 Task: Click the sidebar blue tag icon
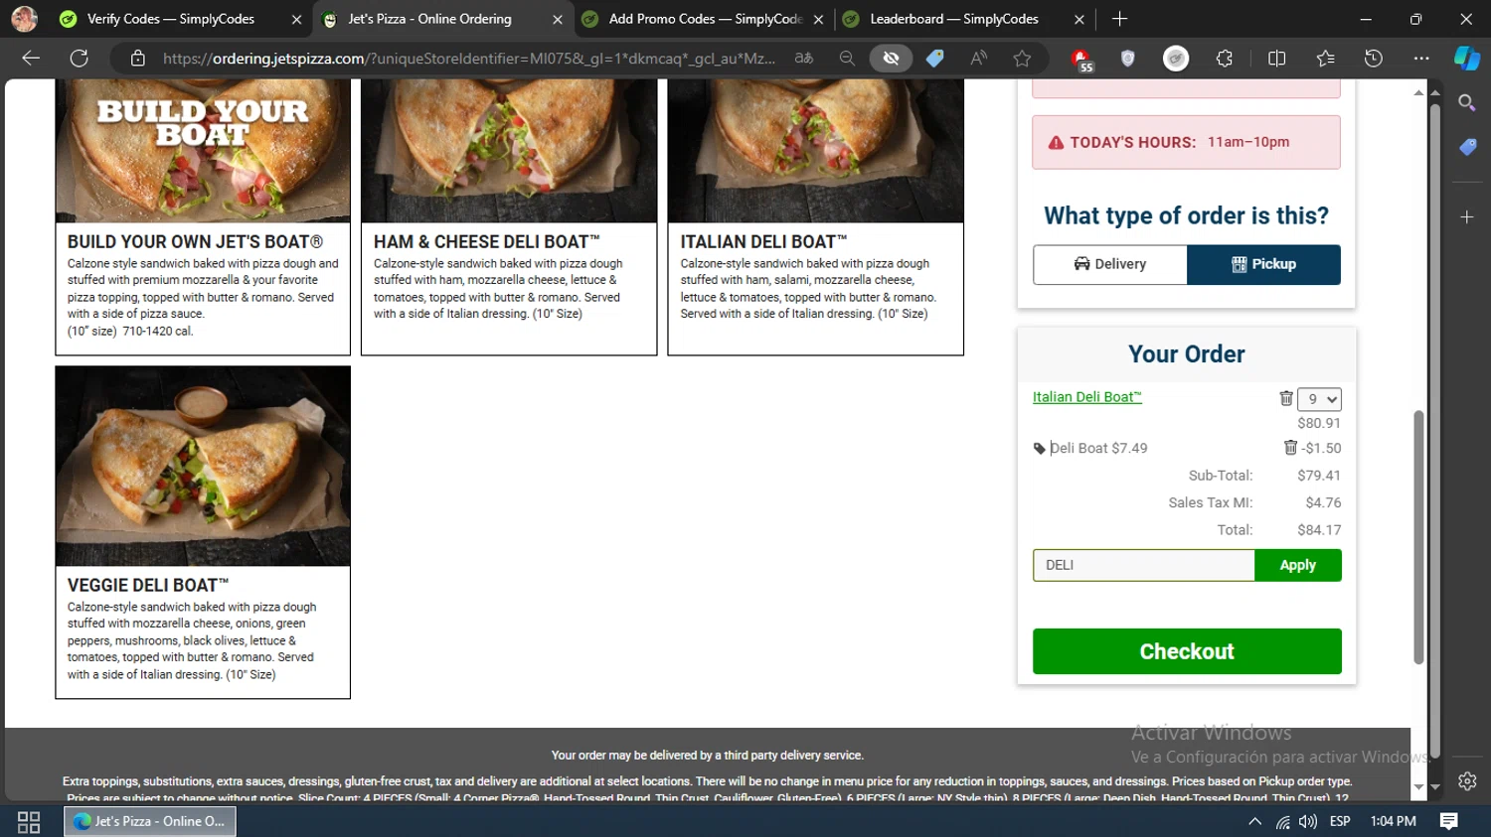pyautogui.click(x=1468, y=147)
